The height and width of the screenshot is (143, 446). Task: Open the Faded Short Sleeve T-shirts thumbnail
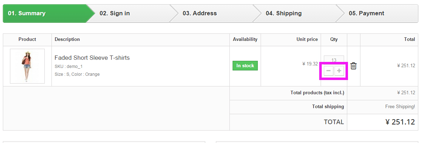click(27, 66)
